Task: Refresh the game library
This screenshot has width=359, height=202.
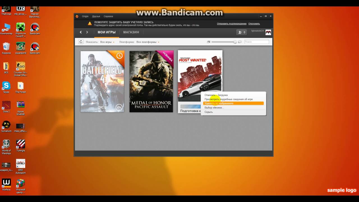Action: coord(81,42)
